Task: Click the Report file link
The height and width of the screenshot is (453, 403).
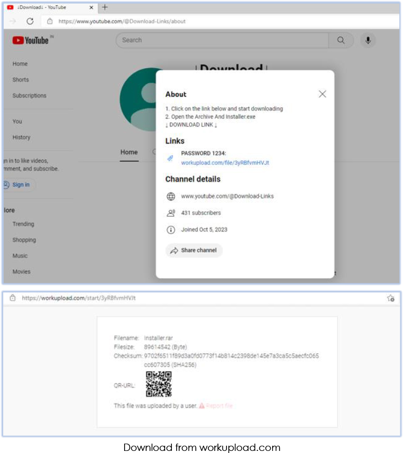Action: pyautogui.click(x=219, y=406)
